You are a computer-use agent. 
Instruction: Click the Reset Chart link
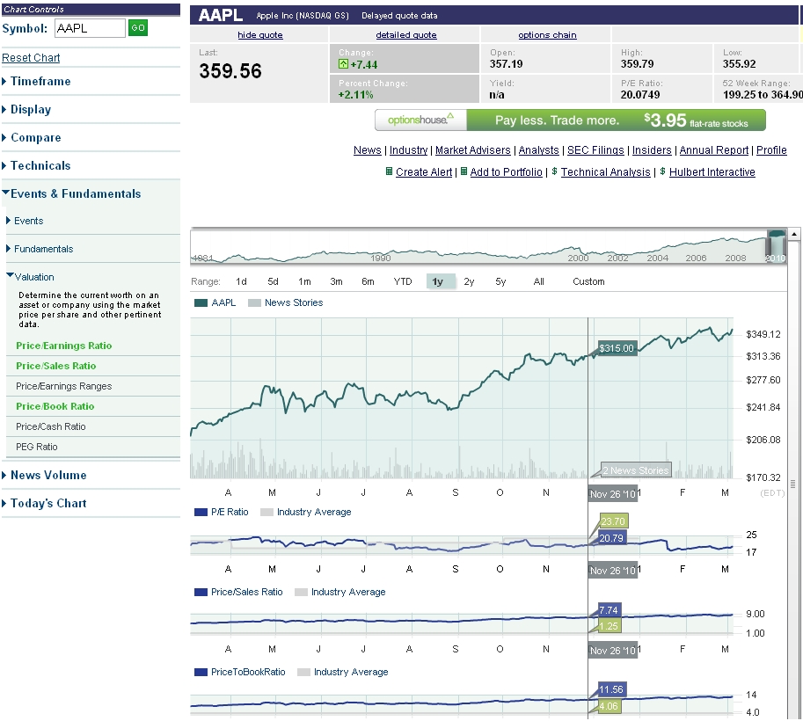(x=31, y=58)
